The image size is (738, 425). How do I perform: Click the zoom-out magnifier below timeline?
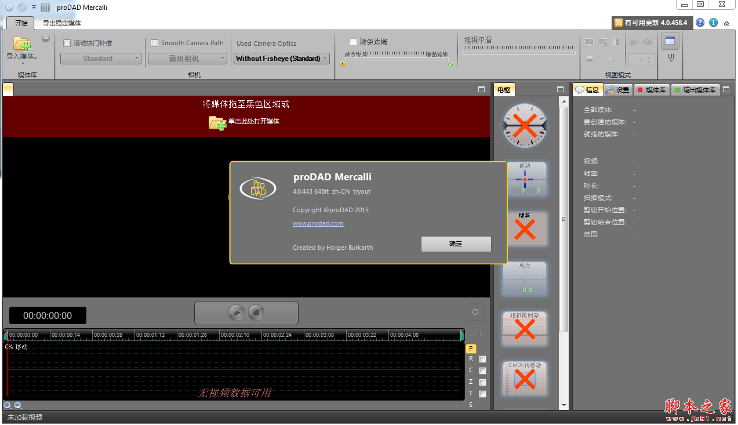point(18,405)
